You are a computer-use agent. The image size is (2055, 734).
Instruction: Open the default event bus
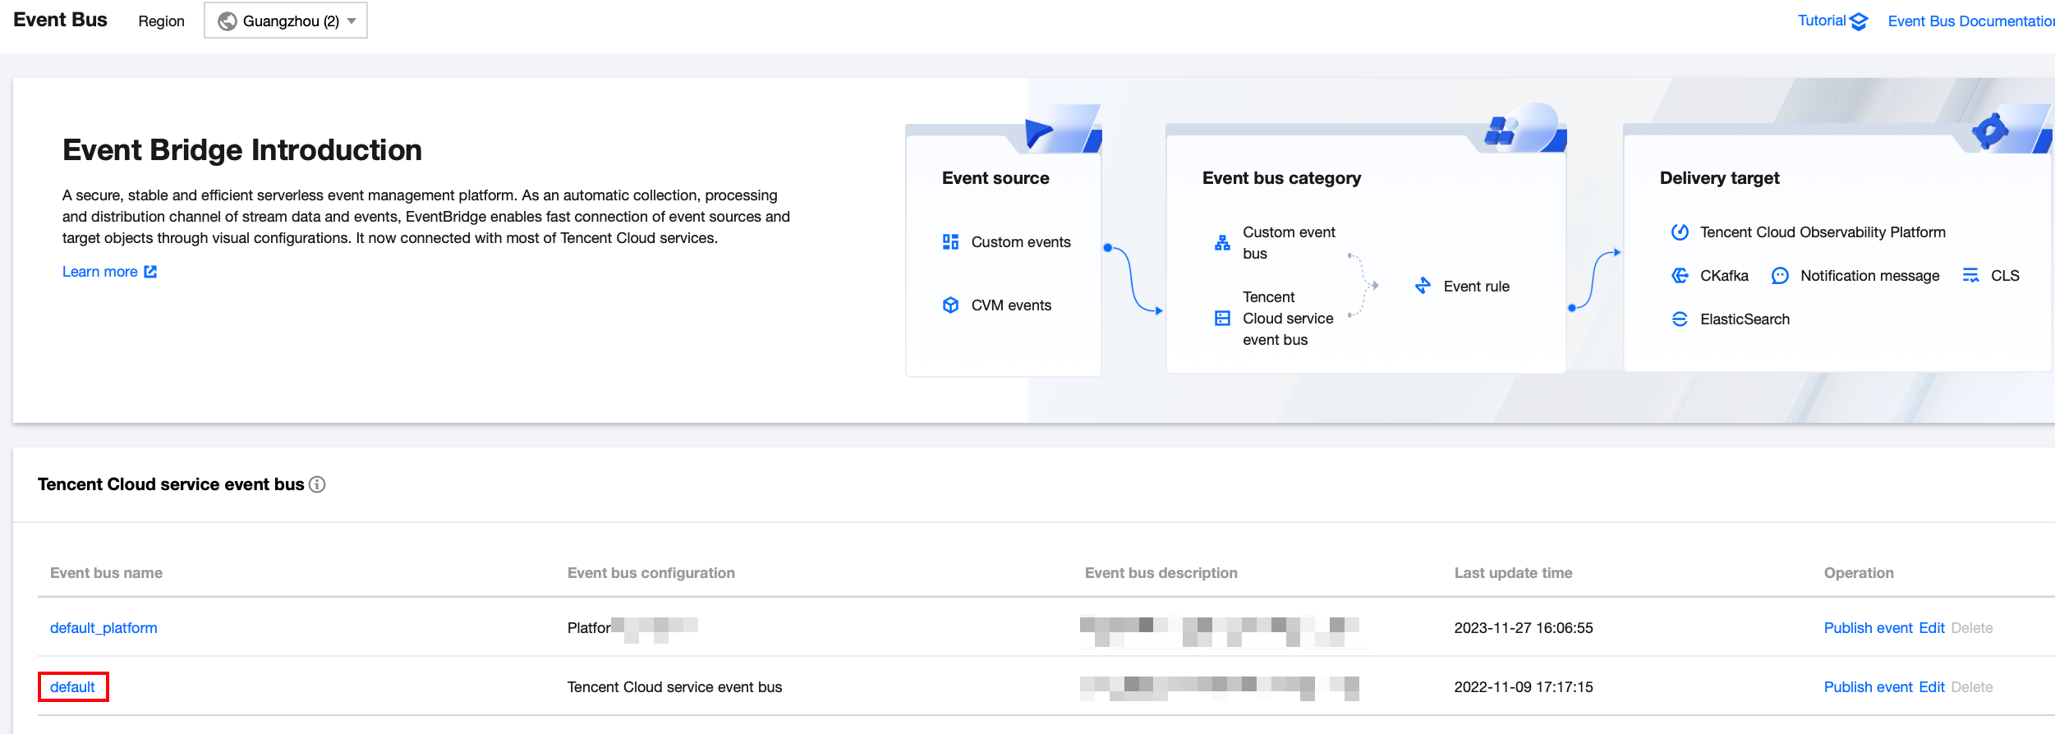coord(72,687)
